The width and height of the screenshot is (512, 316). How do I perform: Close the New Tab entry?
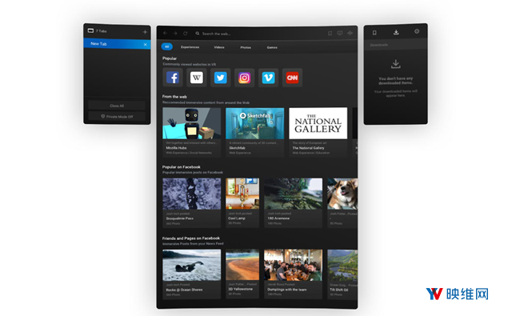pos(145,44)
